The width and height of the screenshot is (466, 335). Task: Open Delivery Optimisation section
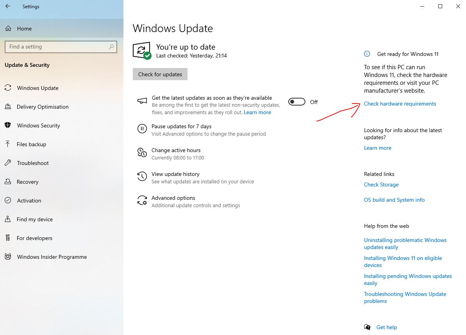61,106
